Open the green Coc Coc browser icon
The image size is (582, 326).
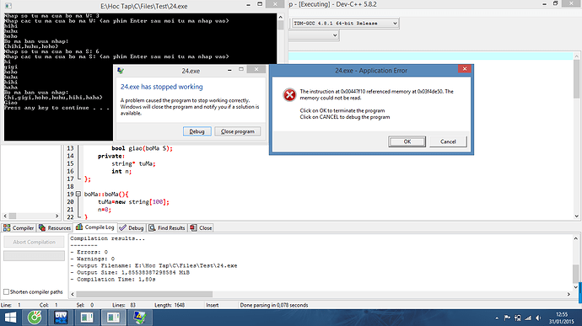click(x=35, y=318)
